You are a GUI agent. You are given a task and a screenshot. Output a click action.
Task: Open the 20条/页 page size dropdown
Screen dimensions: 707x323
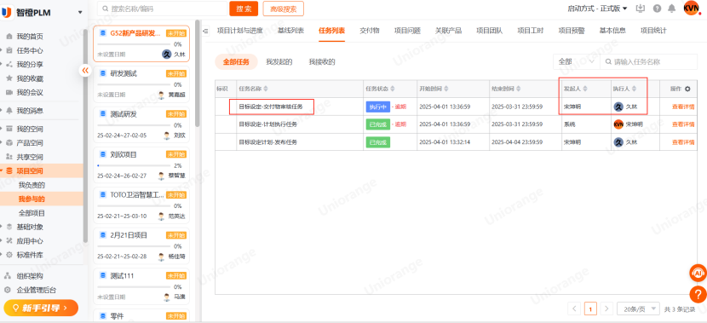coord(638,309)
